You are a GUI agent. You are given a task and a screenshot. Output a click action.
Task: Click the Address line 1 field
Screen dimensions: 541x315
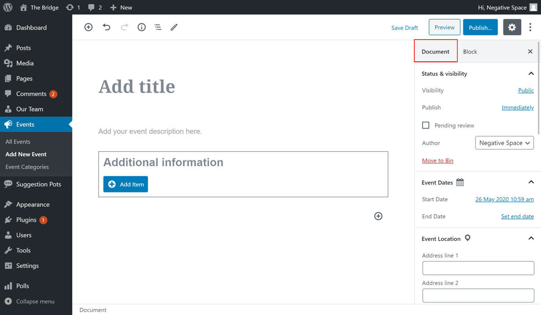pyautogui.click(x=478, y=268)
